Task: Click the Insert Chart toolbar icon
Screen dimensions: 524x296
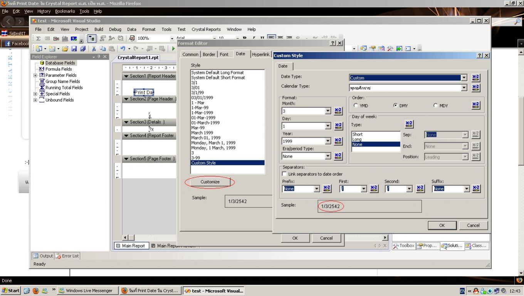Action: tap(65, 39)
